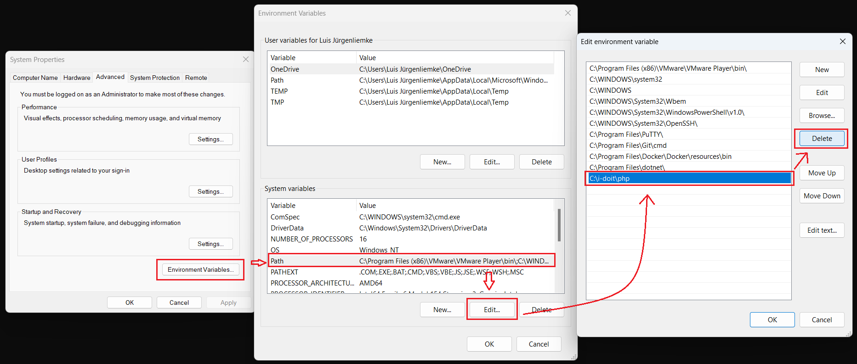Click Edit in Edit environment variable dialog

(822, 92)
